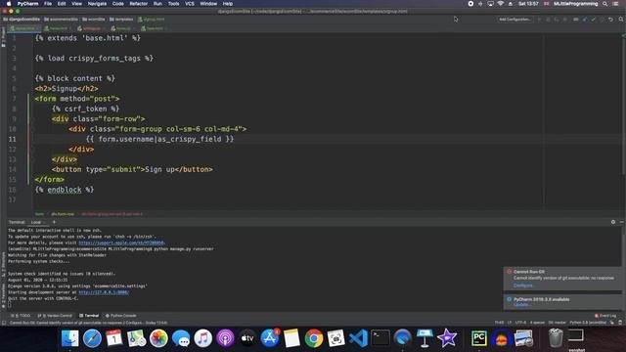626x352 pixels.
Task: Open the LF line separator selector
Action: tap(510, 323)
